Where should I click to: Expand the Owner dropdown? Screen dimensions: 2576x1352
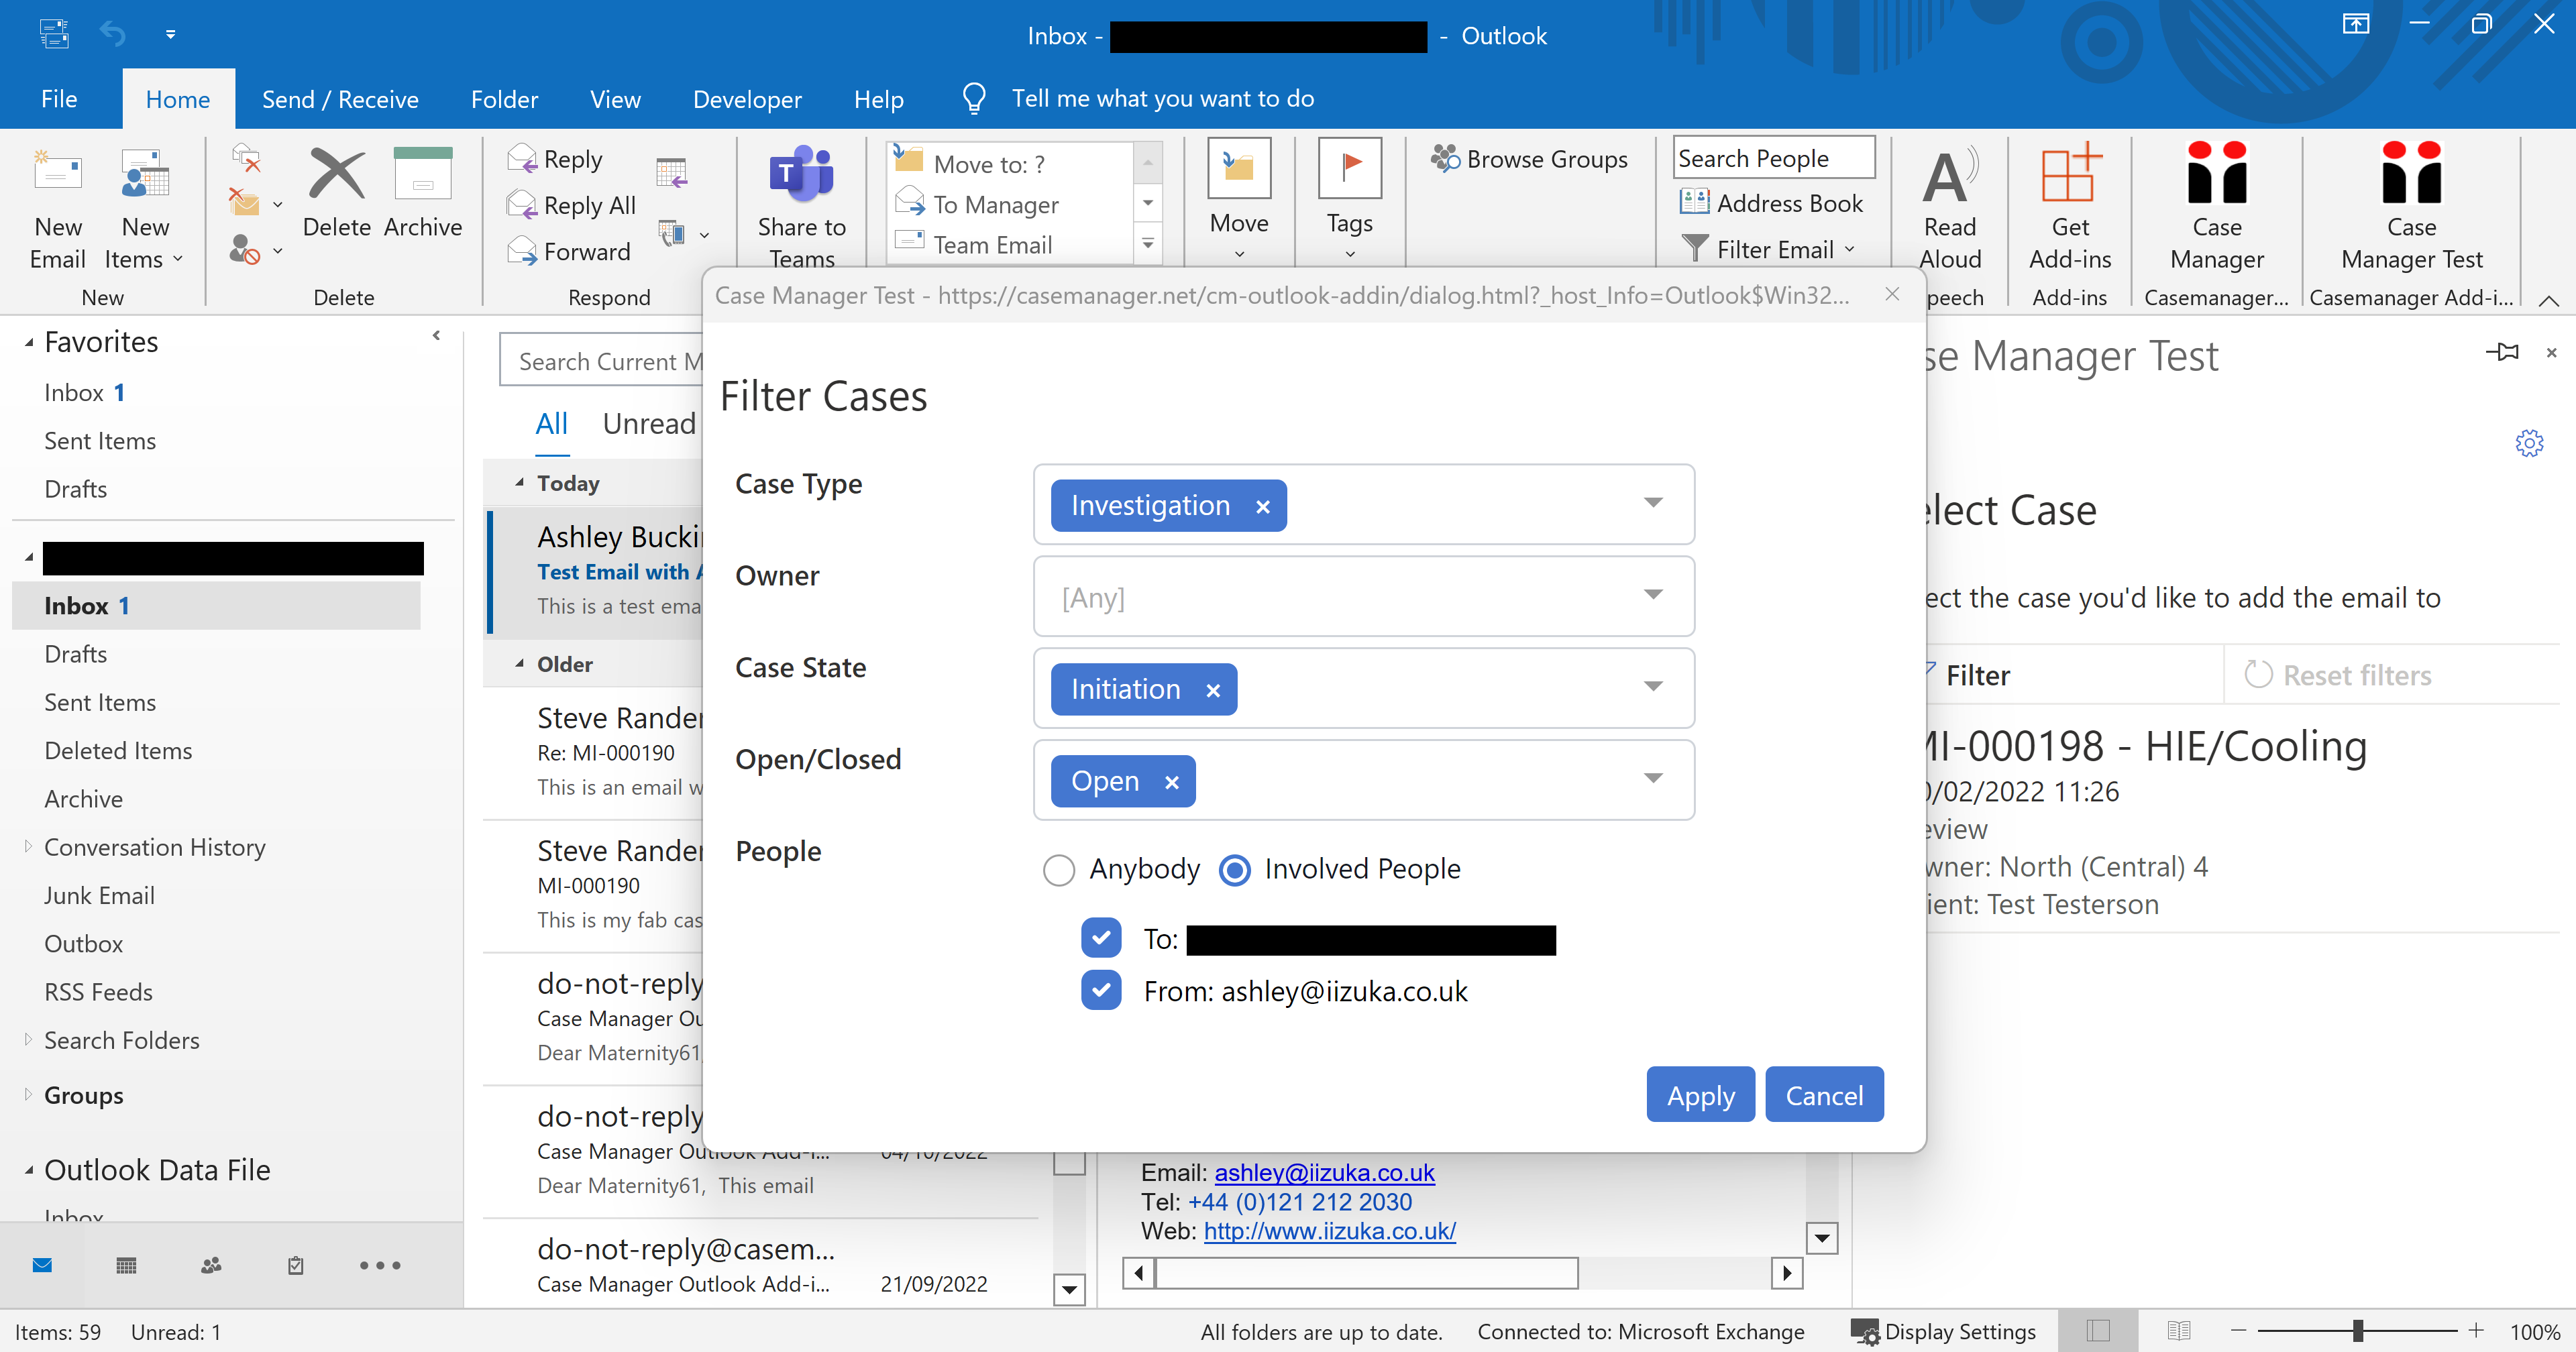[1653, 595]
